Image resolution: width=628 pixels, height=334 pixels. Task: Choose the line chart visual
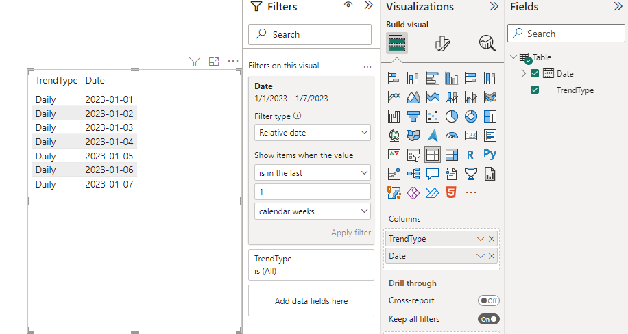[x=394, y=97]
